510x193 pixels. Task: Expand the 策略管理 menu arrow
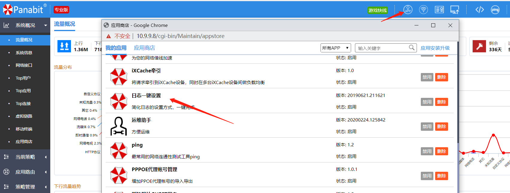click(45, 187)
